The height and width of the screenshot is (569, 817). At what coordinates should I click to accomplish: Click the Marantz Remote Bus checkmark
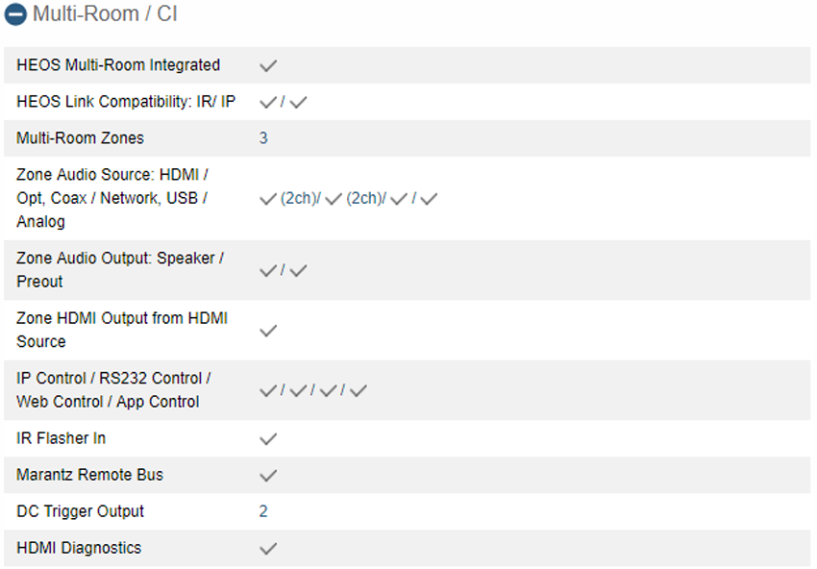coord(268,475)
